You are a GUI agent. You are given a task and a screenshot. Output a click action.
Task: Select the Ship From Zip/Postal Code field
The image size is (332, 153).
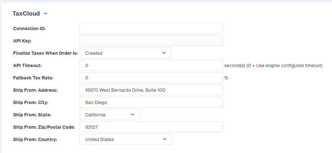click(x=151, y=127)
